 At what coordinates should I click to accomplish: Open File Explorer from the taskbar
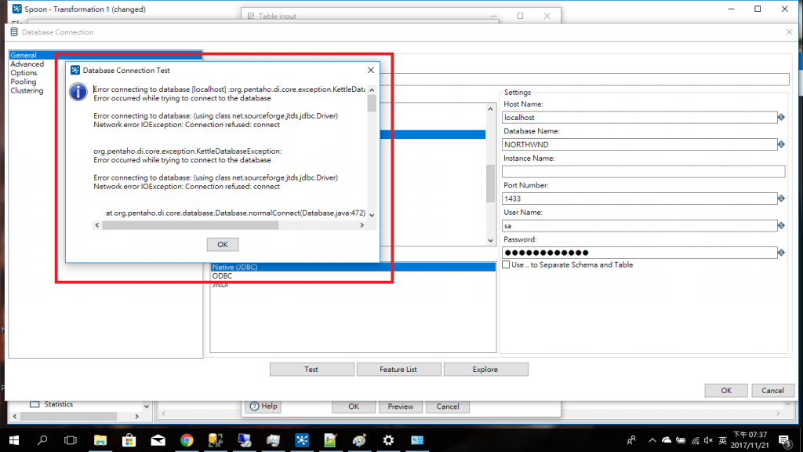100,440
